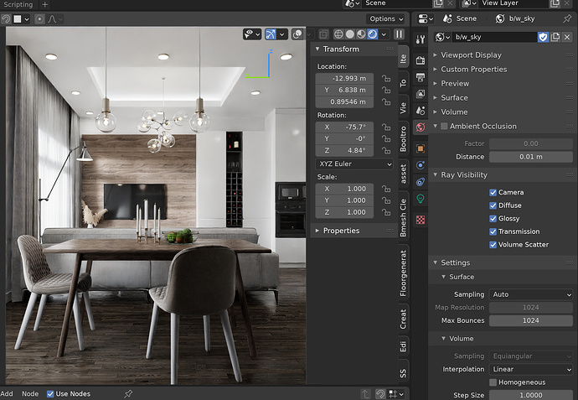Expand the Viewport Display panel
The height and width of the screenshot is (400, 578).
coord(435,55)
